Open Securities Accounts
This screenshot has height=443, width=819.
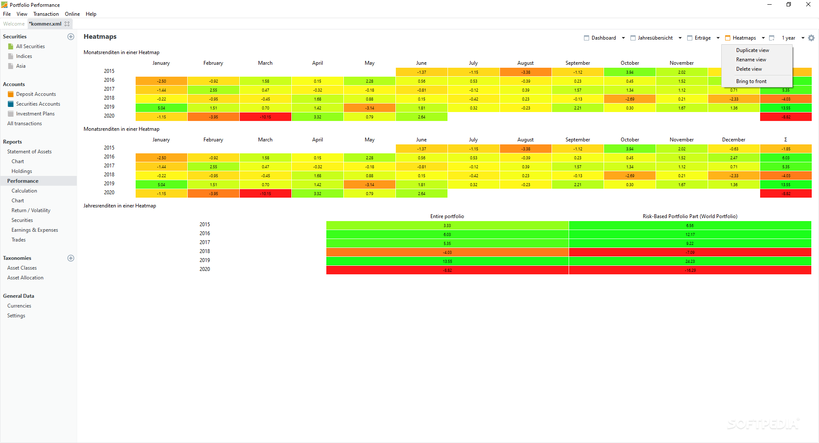point(38,104)
